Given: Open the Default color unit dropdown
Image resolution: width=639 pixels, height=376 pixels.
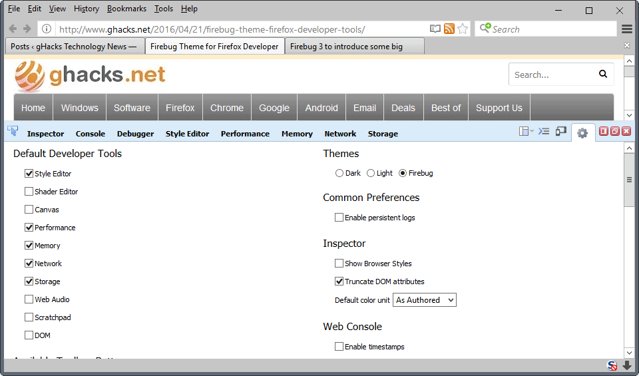Looking at the screenshot, I should pyautogui.click(x=425, y=300).
